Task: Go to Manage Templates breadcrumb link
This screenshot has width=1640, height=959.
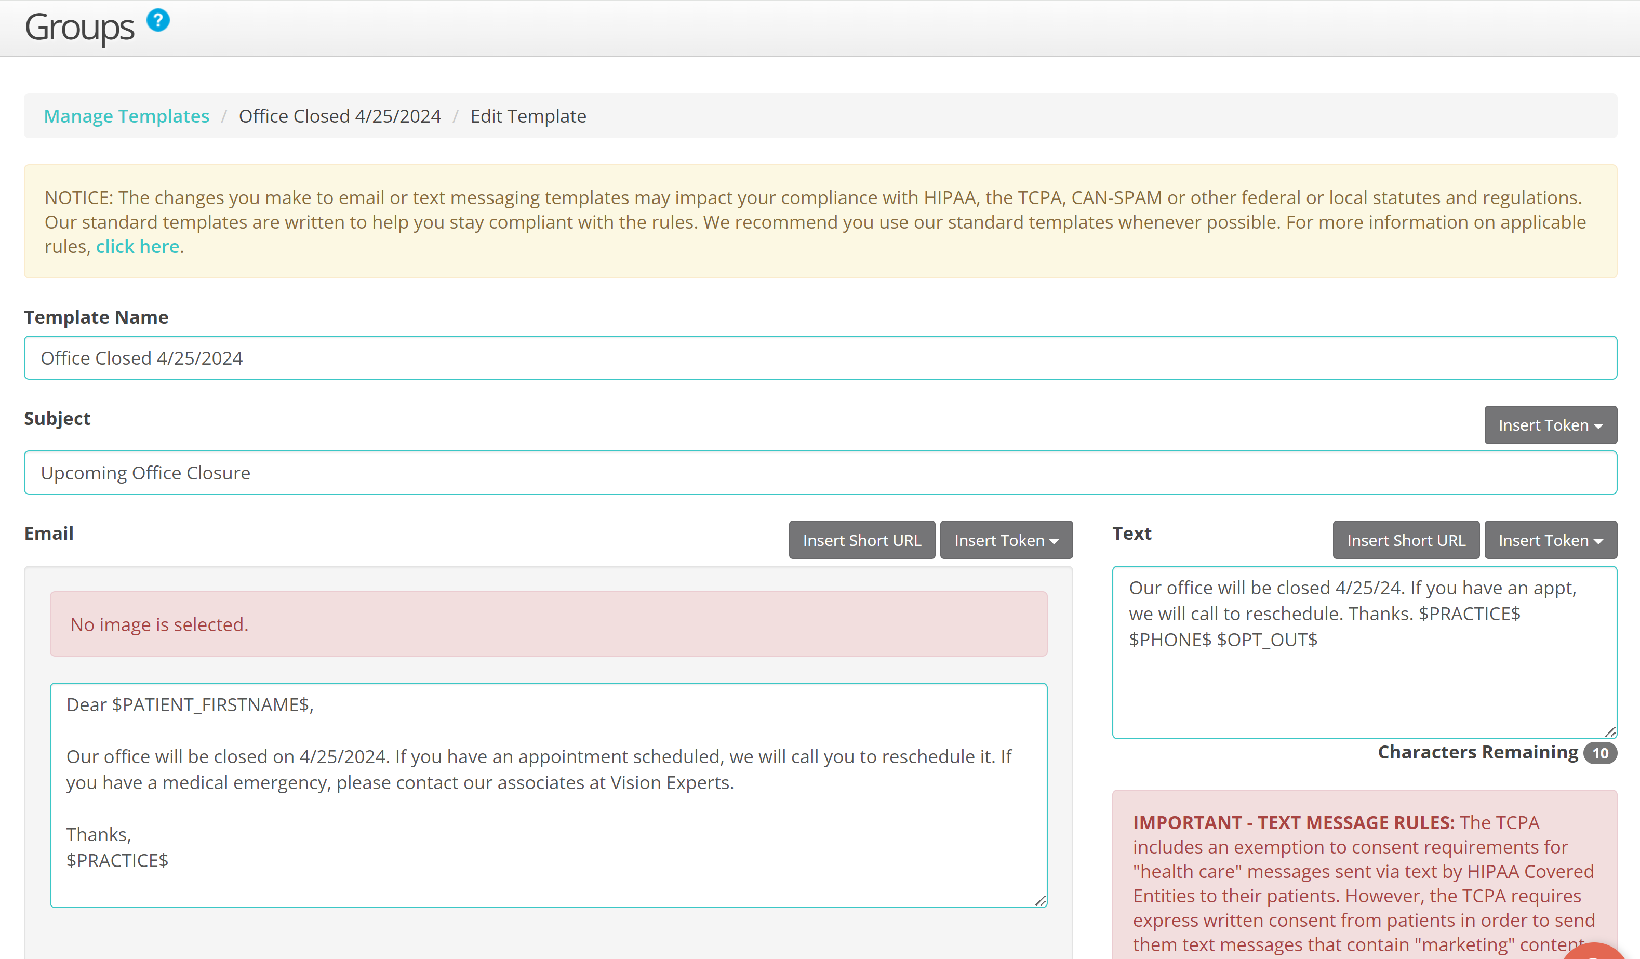Action: pyautogui.click(x=126, y=116)
